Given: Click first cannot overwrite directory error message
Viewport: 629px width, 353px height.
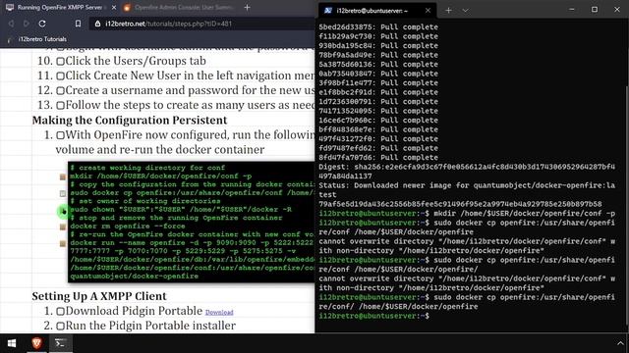Looking at the screenshot, I should [x=467, y=246].
